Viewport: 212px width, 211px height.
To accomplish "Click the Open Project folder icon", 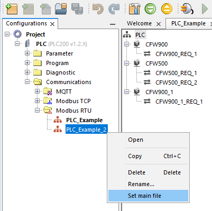I will coord(61,8).
